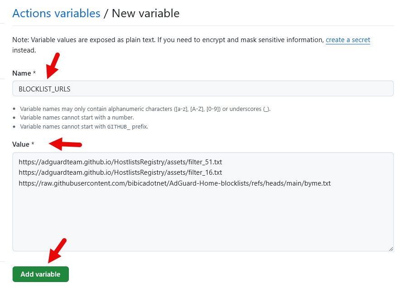Click the red arrow above Add variable
The width and height of the screenshot is (400, 287).
(57, 250)
